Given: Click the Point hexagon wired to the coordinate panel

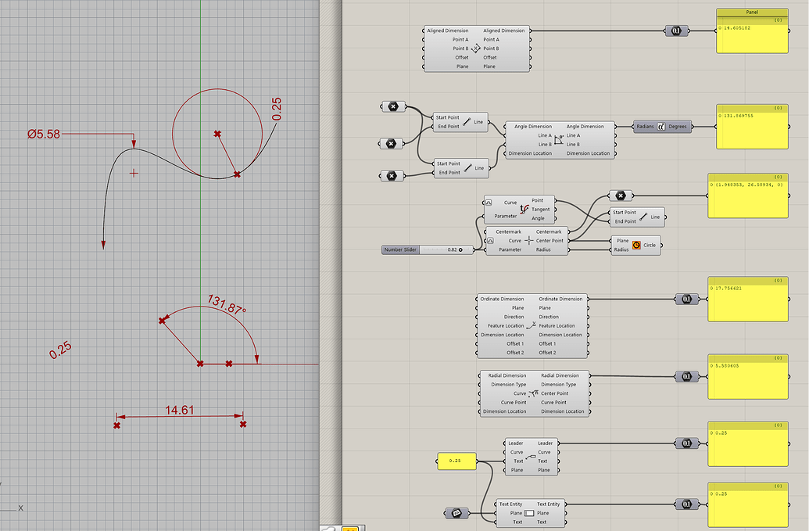Looking at the screenshot, I should [621, 196].
